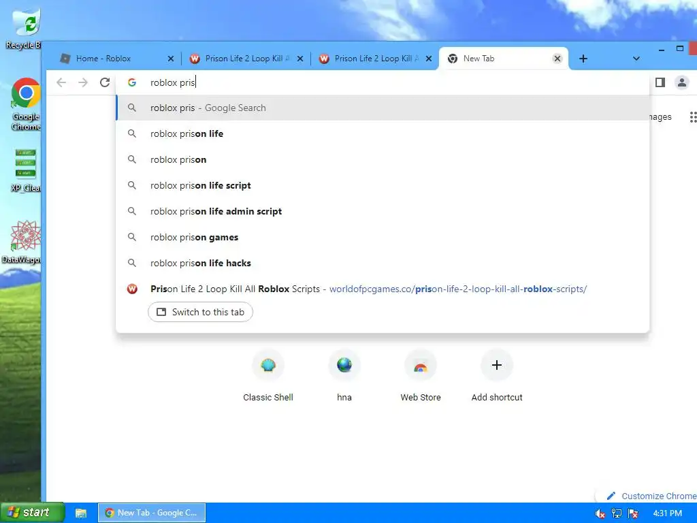Choose 'roblox prison life admin script' suggestion
This screenshot has width=697, height=523.
point(383,211)
